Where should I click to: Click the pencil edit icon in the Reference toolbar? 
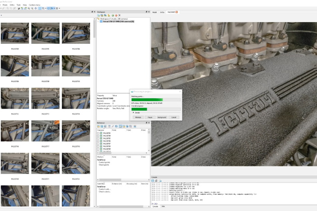[112, 126]
